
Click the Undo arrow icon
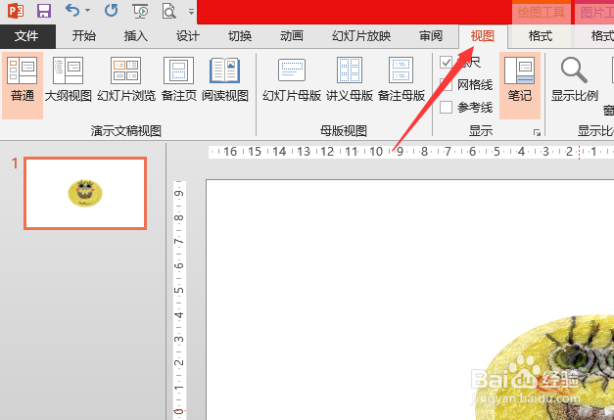72,11
